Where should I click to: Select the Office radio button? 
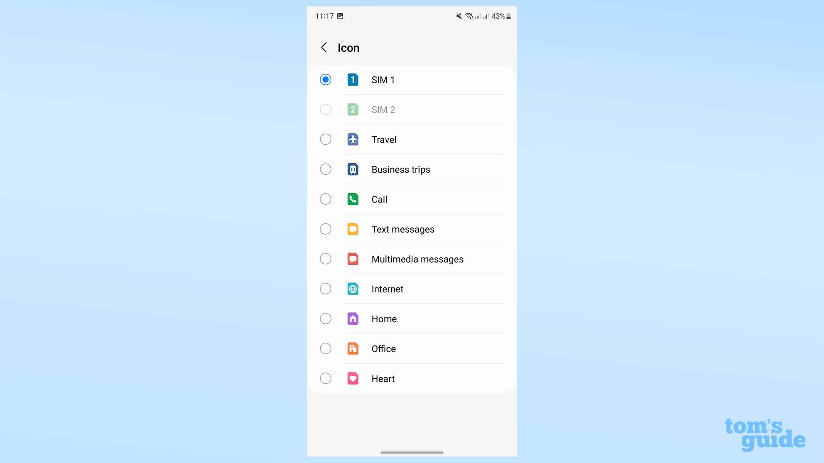pyautogui.click(x=325, y=349)
